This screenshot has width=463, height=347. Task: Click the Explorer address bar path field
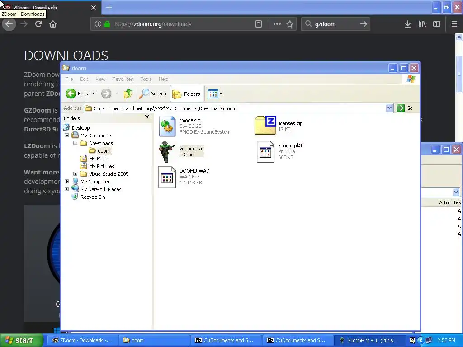pyautogui.click(x=235, y=108)
